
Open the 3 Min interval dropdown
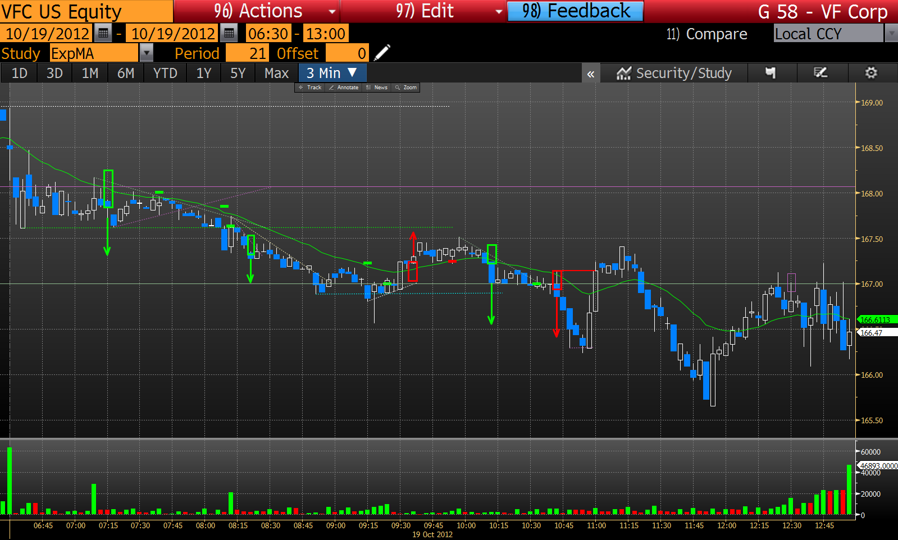pos(332,73)
